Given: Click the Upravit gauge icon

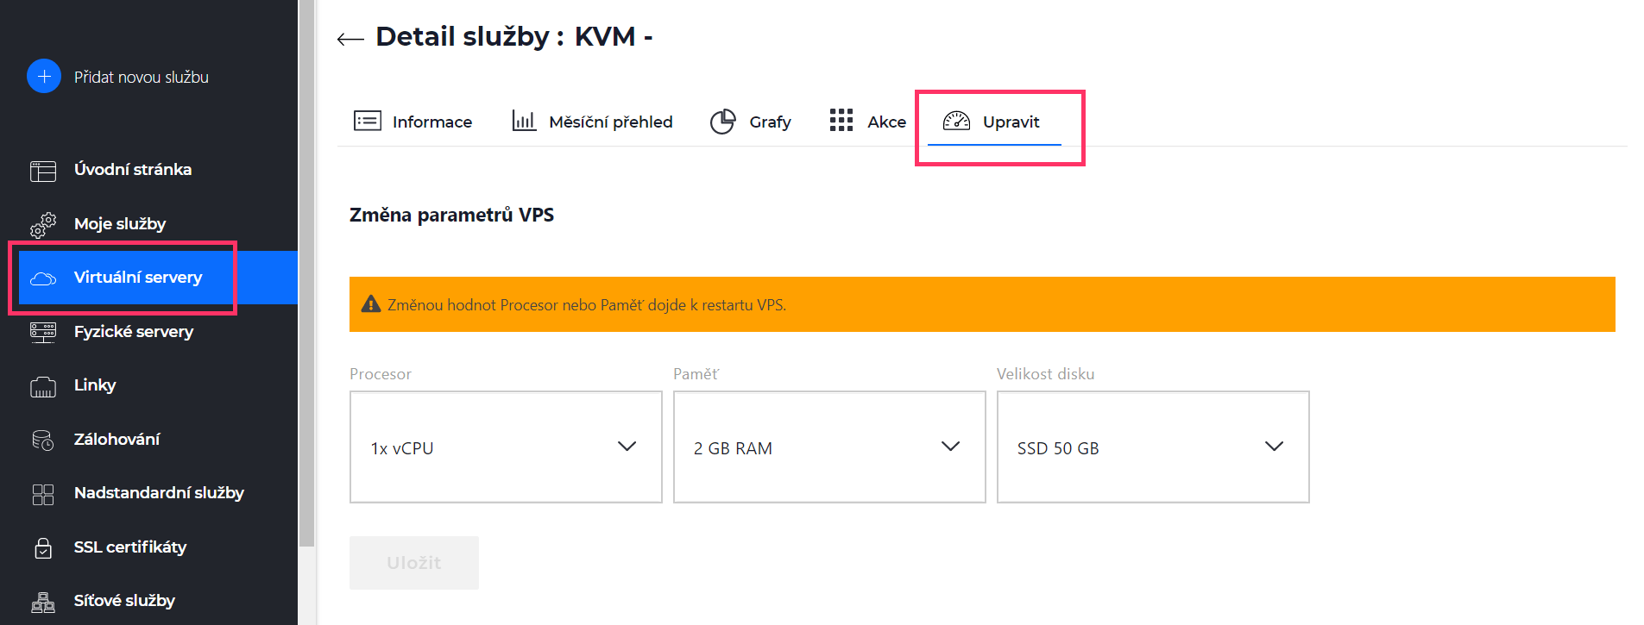Looking at the screenshot, I should click(956, 121).
